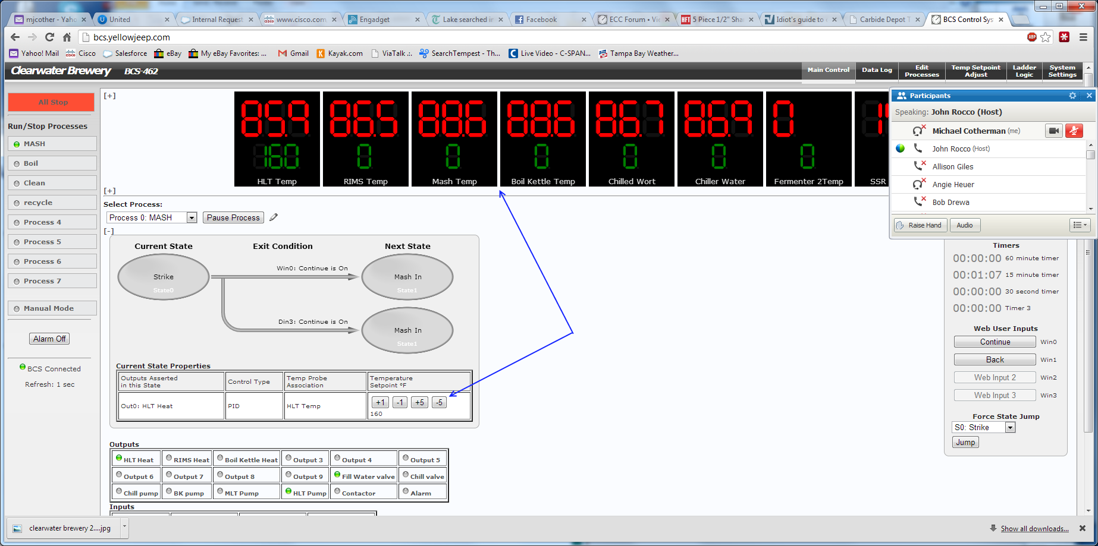Open the S0: Strike force state dropdown
1098x546 pixels.
click(984, 427)
